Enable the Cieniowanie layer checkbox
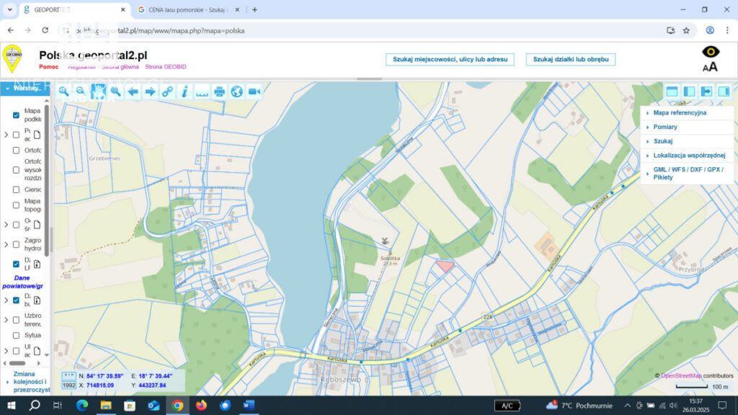 (x=16, y=189)
